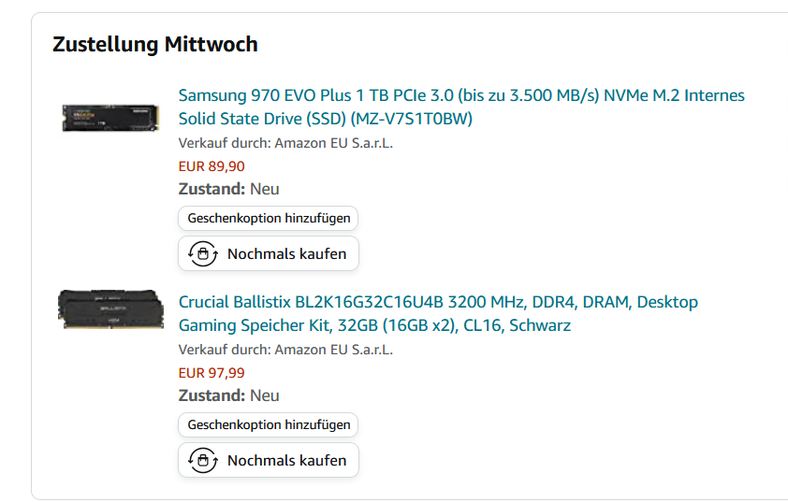Click the EUR 97,99 price
This screenshot has height=502, width=788.
pyautogui.click(x=212, y=373)
